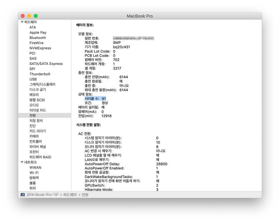The height and width of the screenshot is (222, 280).
Task: Open WWAN under 네트워크
Action: coord(35,168)
